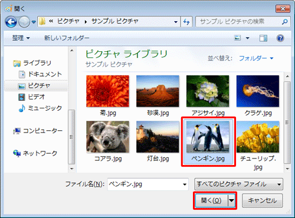Viewport: 295px width, 218px height.
Task: Open the recent locations dropdown next to the Forward button
Action: (x=34, y=22)
